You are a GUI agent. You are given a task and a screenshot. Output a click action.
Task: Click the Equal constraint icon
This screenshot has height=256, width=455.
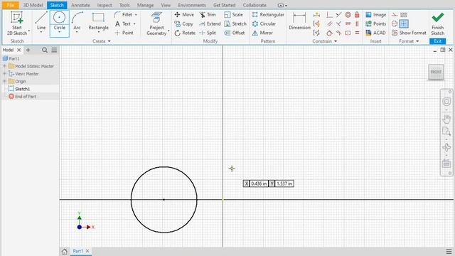coord(357,33)
